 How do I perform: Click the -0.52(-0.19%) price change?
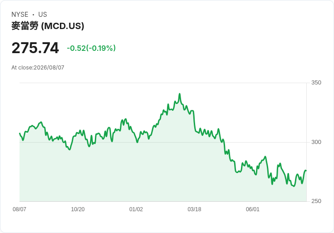pos(91,48)
